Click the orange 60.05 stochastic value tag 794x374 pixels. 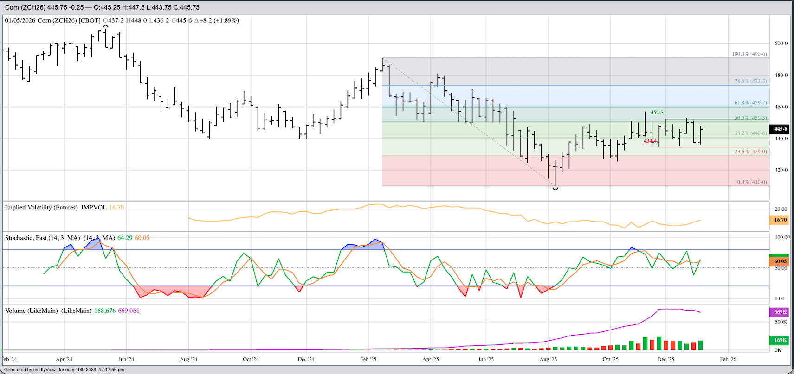click(780, 261)
